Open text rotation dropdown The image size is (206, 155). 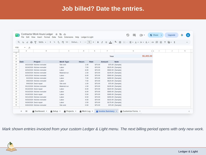(x=147, y=42)
